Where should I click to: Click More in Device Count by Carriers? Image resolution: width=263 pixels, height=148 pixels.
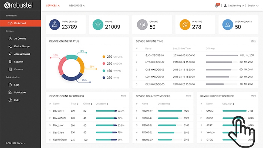pyautogui.click(x=253, y=96)
